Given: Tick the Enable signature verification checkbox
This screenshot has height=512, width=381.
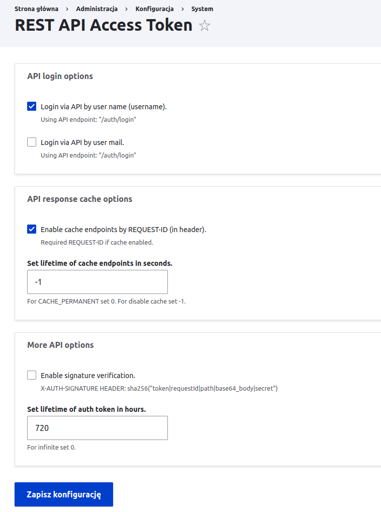Looking at the screenshot, I should coord(32,375).
